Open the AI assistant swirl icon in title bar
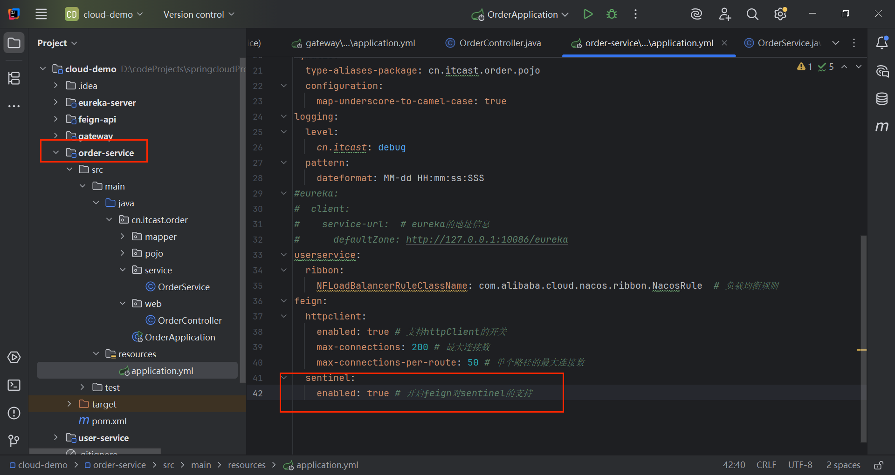This screenshot has width=895, height=475. [x=696, y=14]
